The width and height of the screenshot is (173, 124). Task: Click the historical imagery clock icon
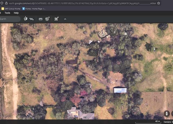tap(47, 19)
